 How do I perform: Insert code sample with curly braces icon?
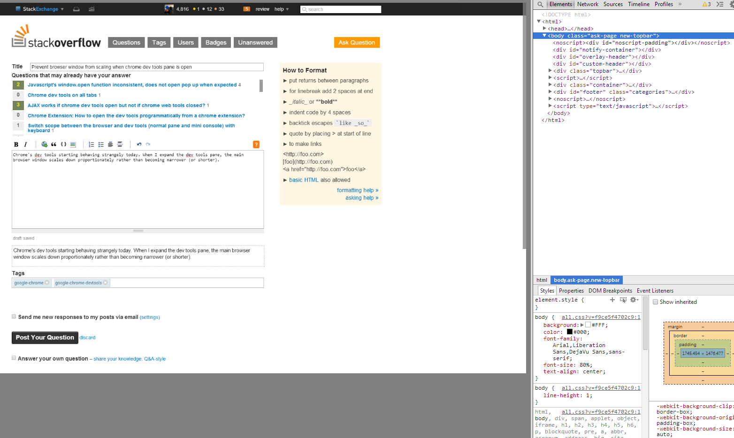(63, 144)
